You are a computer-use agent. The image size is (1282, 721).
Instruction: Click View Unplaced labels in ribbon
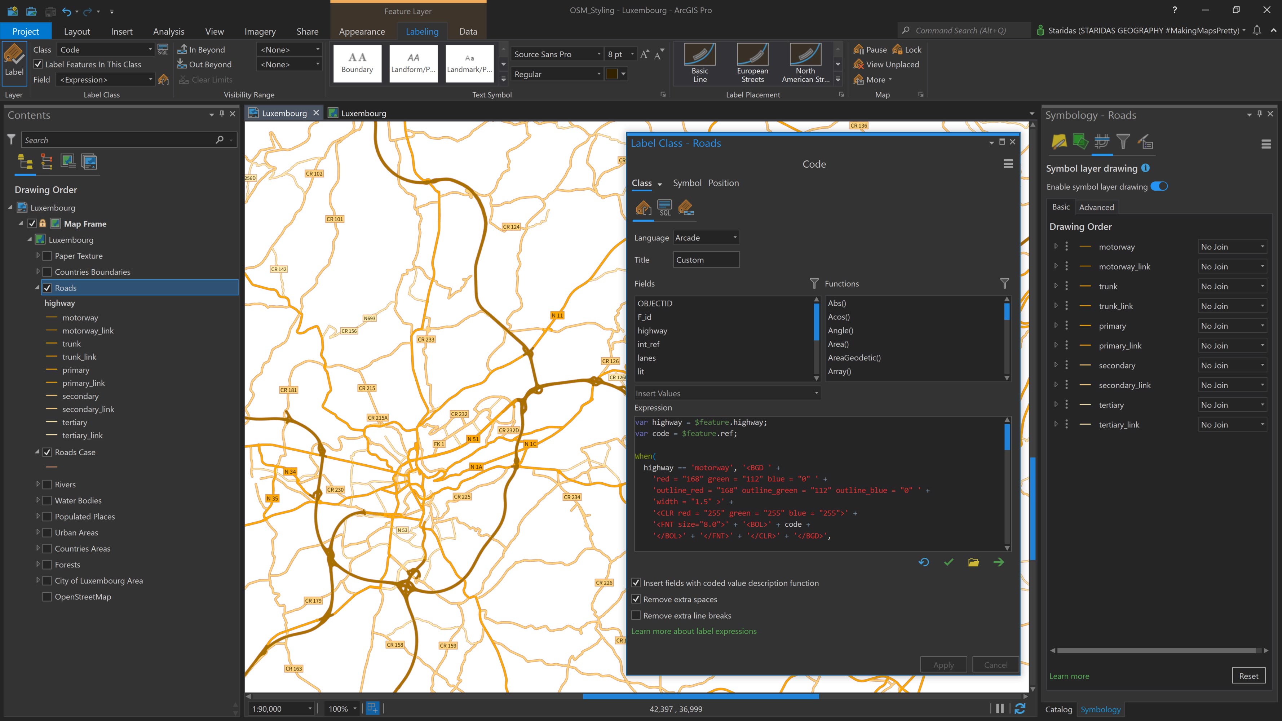click(x=887, y=64)
